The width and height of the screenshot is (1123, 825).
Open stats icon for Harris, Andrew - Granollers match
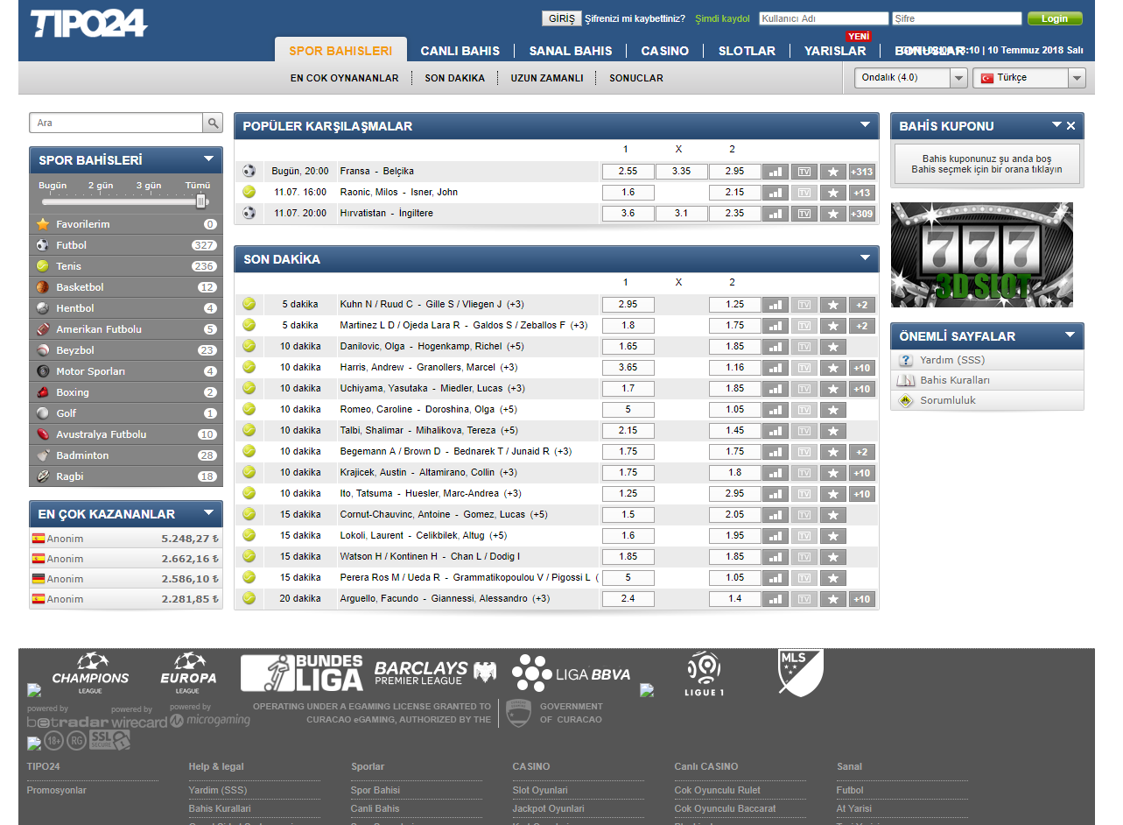tap(776, 368)
